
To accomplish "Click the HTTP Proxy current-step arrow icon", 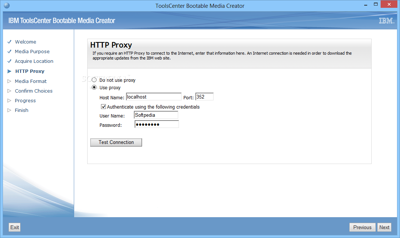I will (x=9, y=71).
